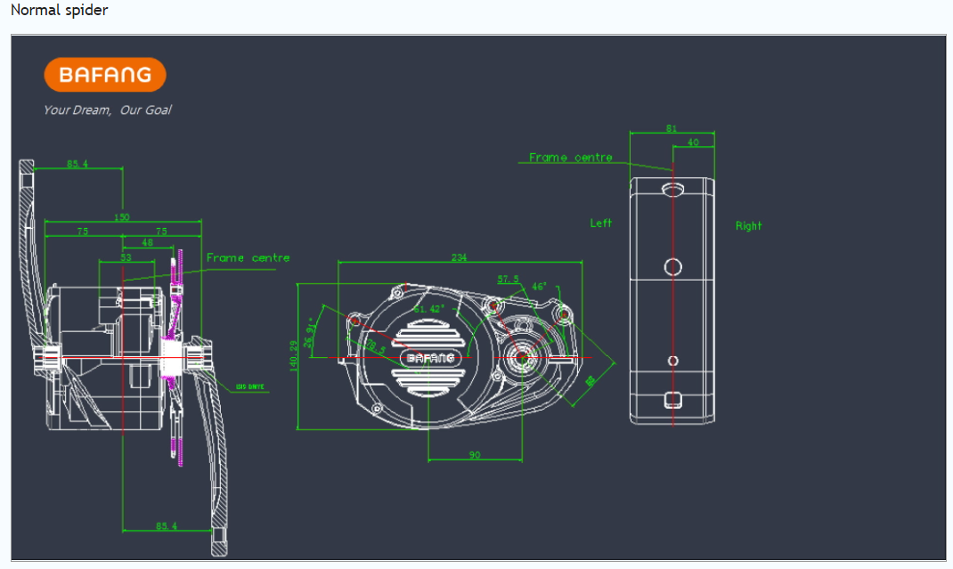Viewport: 953px width, 569px height.
Task: Click the rounded square hole at frame bottom
Action: [x=673, y=399]
